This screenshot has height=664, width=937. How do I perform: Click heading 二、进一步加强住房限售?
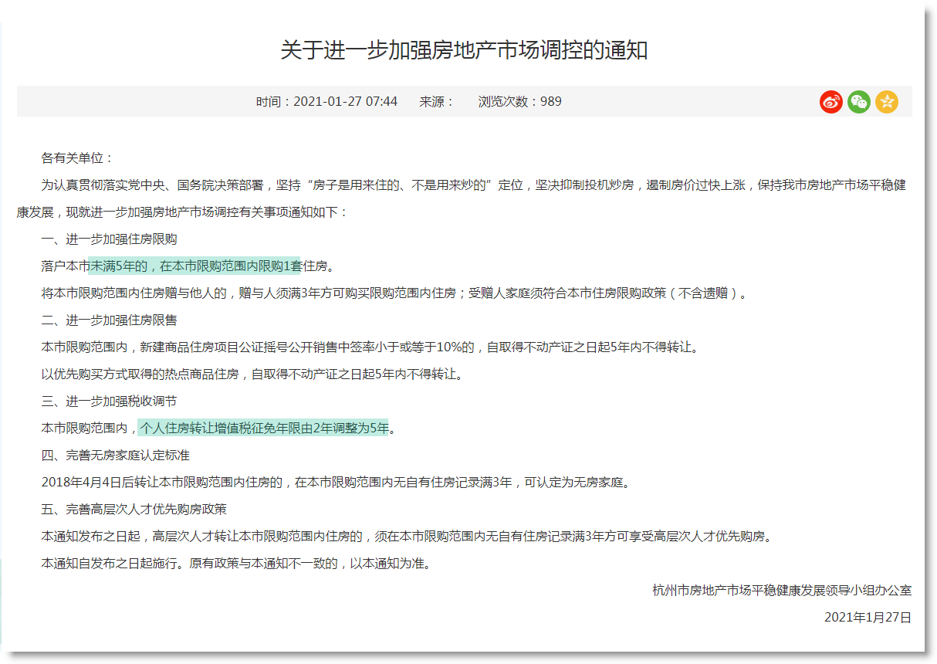[109, 320]
